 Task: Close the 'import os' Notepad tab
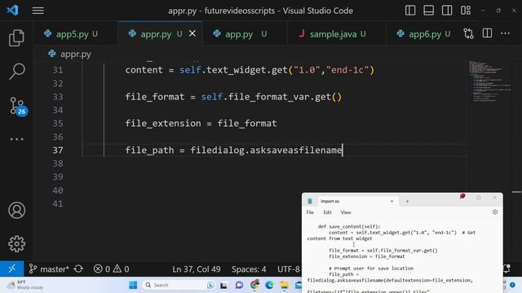[391, 201]
